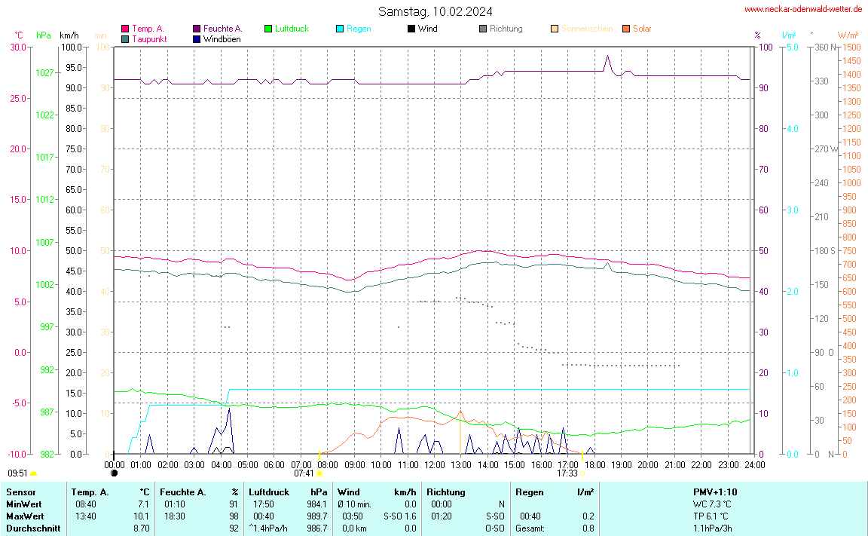The image size is (868, 536).
Task: Click the teal Taupunkt legend square
Action: (125, 39)
